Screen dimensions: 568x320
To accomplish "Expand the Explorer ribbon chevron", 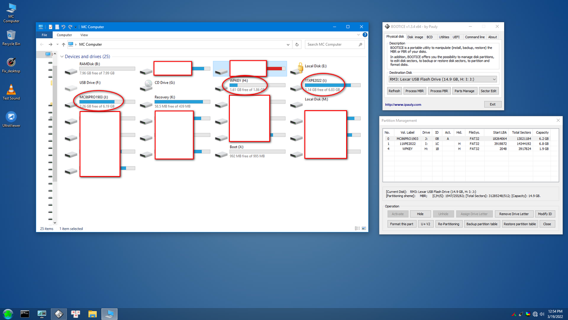I will click(359, 35).
